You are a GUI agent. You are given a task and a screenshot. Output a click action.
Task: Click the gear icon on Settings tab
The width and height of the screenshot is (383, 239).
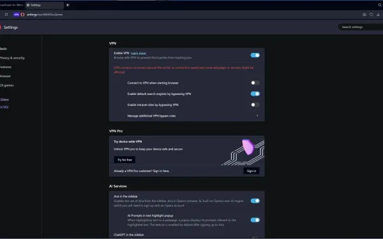click(28, 5)
